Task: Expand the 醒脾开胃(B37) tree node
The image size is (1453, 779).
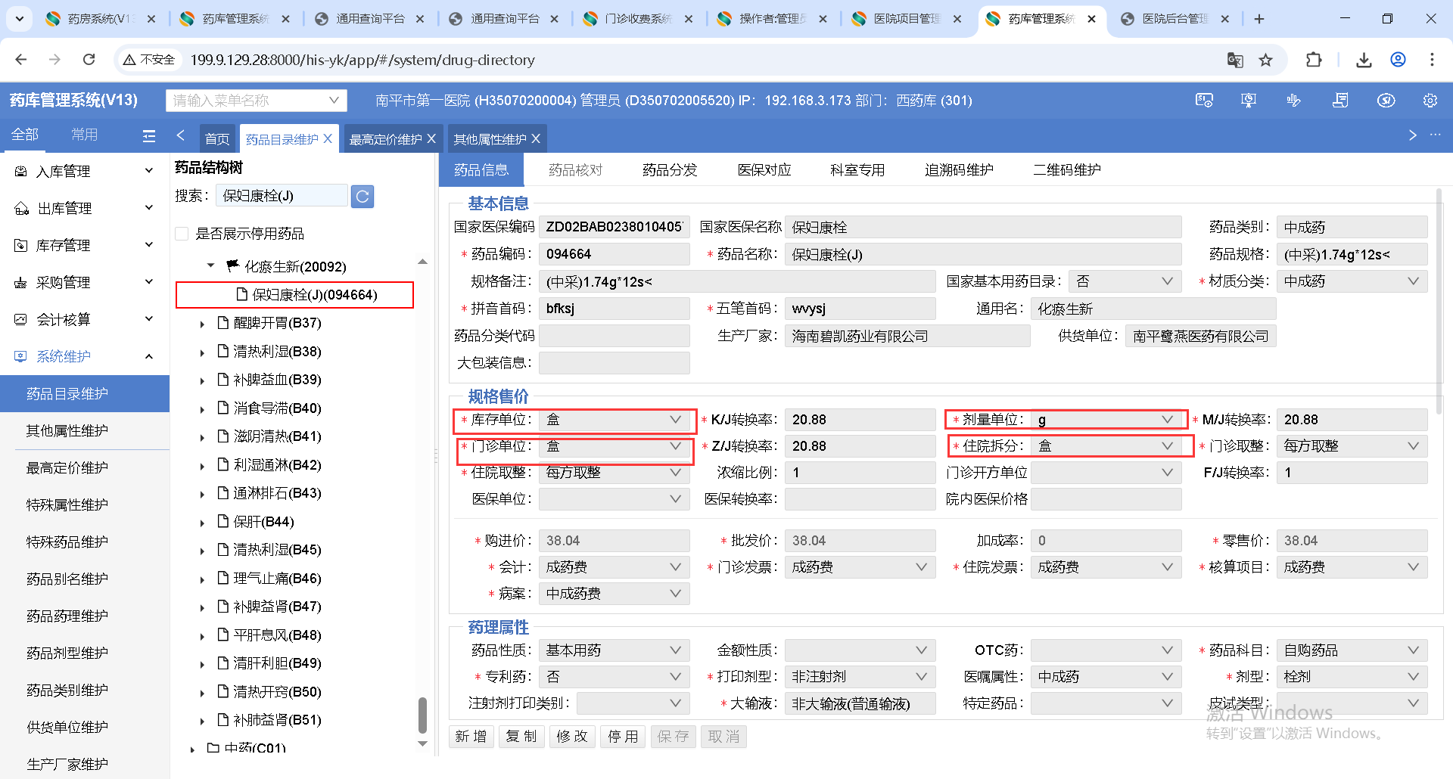Action: [202, 324]
